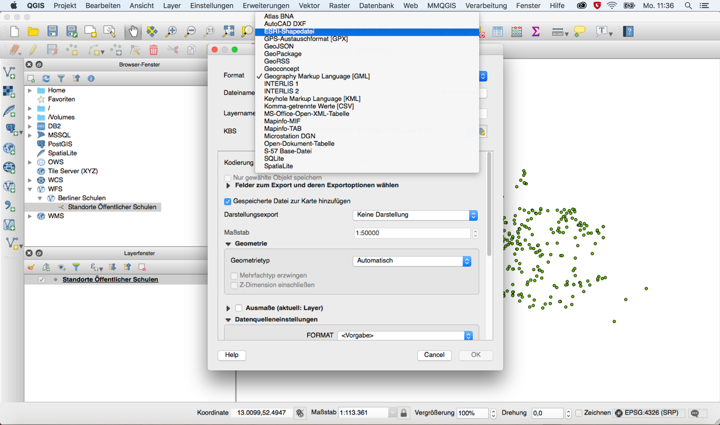Toggle 'Zeichnen' render checkbox in status bar
720x425 pixels.
click(x=579, y=413)
